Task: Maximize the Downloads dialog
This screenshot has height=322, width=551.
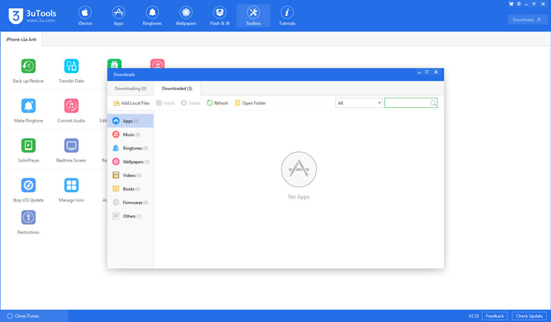Action: 427,72
